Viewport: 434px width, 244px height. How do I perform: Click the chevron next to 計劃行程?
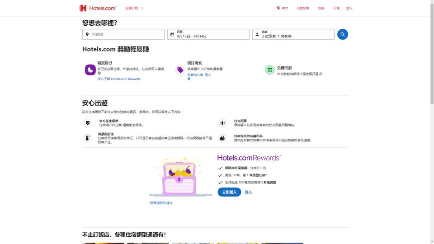tap(142, 8)
